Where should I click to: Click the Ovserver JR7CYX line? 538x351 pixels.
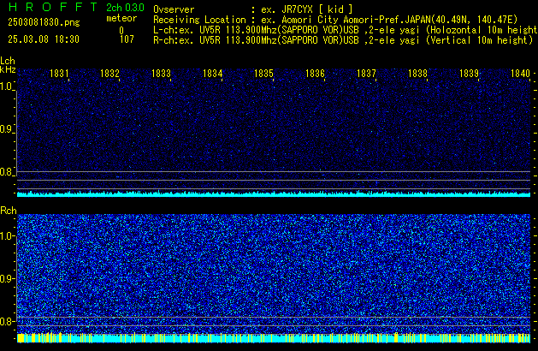click(253, 9)
